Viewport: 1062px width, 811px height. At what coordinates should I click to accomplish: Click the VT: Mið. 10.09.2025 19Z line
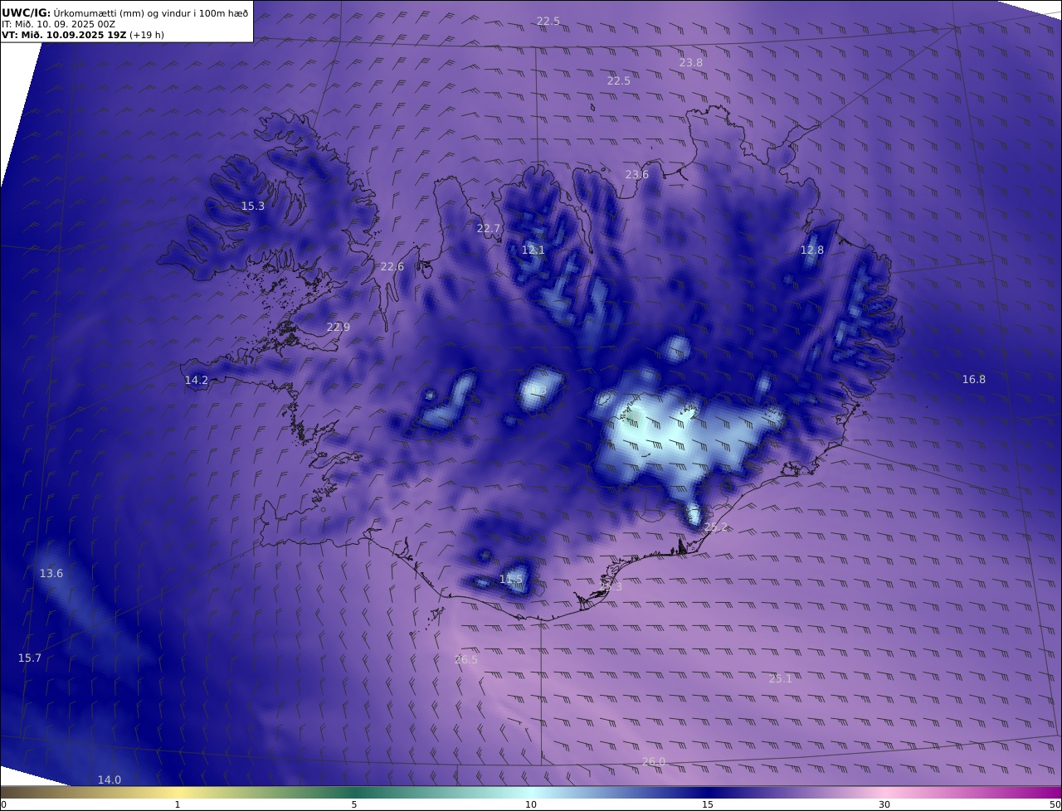point(82,36)
